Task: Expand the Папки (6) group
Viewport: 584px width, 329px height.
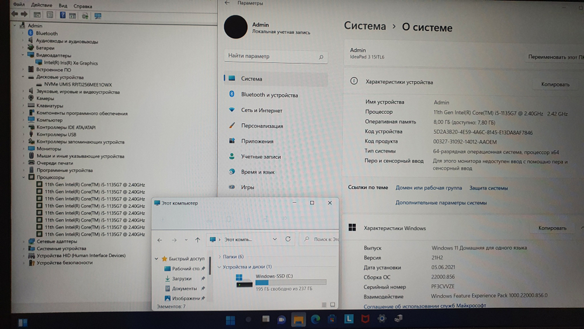Action: click(220, 257)
